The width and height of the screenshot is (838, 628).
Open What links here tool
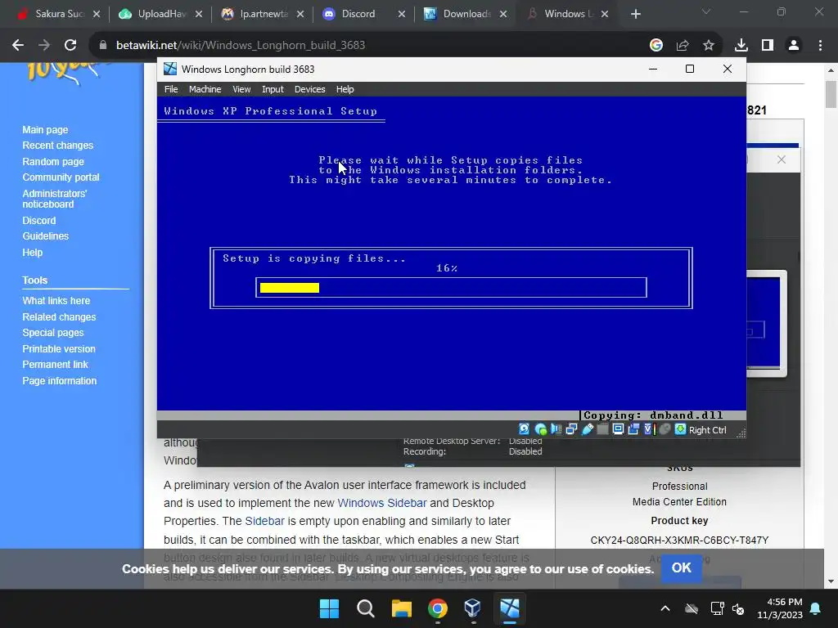pyautogui.click(x=56, y=301)
